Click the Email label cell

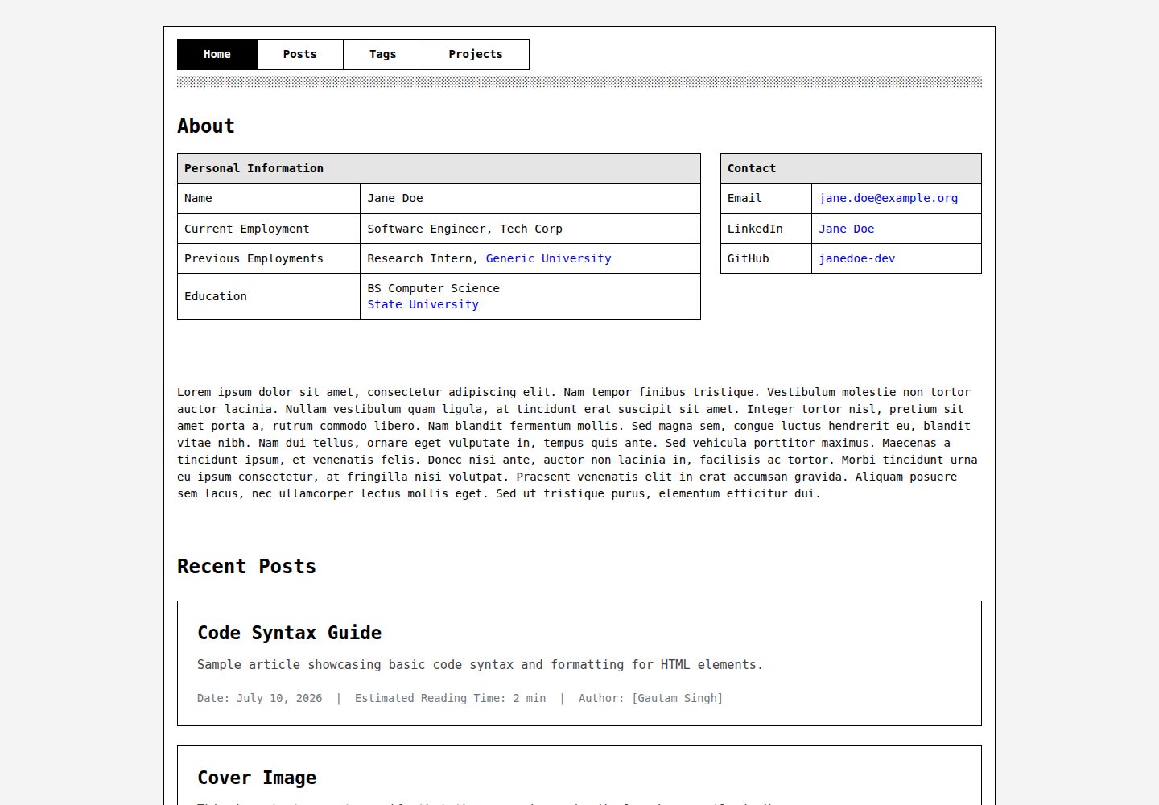coord(766,198)
